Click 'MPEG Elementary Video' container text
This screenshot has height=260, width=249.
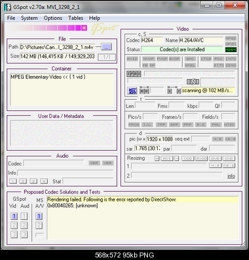[x=48, y=77]
